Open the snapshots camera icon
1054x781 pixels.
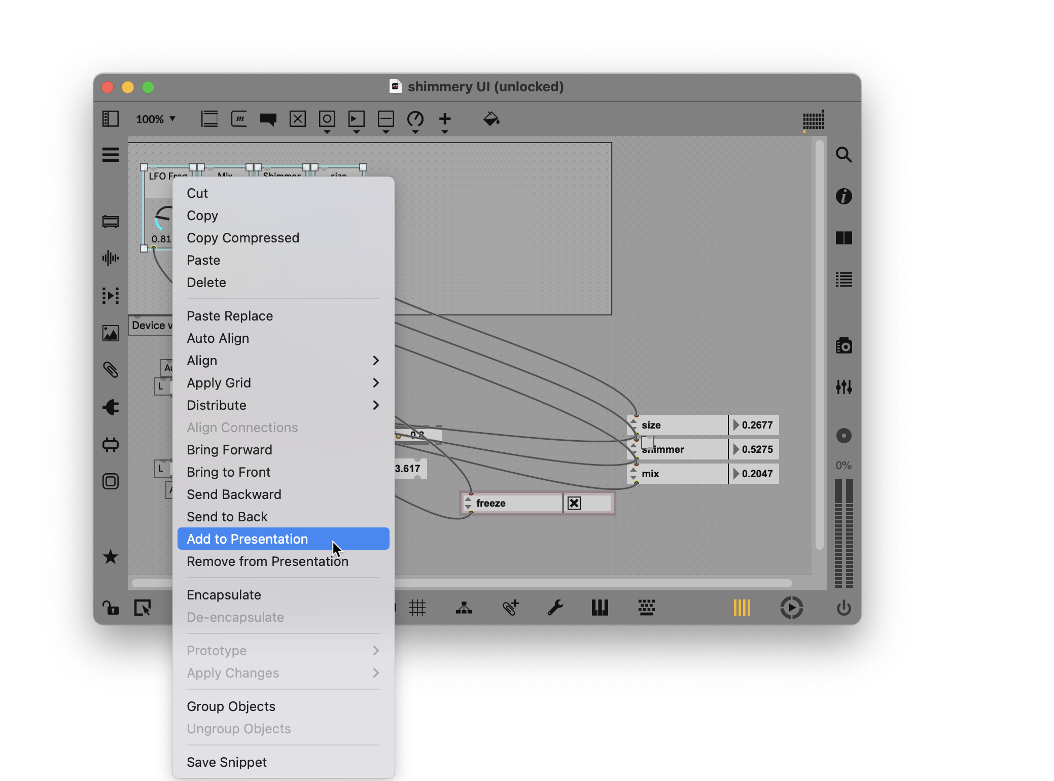[x=844, y=346]
